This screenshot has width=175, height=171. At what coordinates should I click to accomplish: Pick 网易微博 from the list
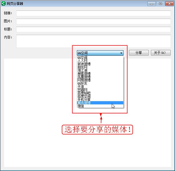click(x=100, y=80)
